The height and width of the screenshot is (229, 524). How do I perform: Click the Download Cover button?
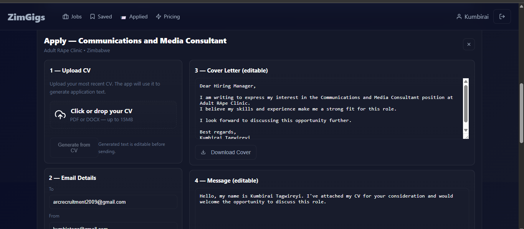coord(226,152)
